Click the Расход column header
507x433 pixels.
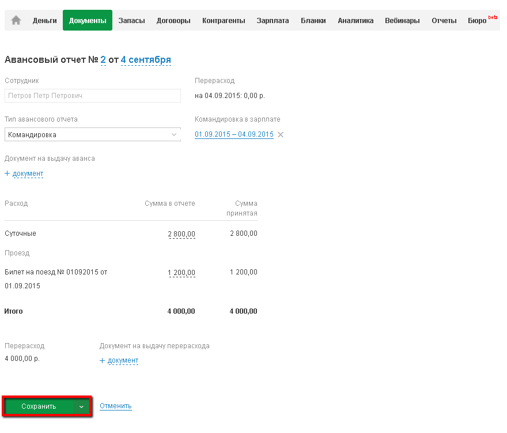[16, 204]
